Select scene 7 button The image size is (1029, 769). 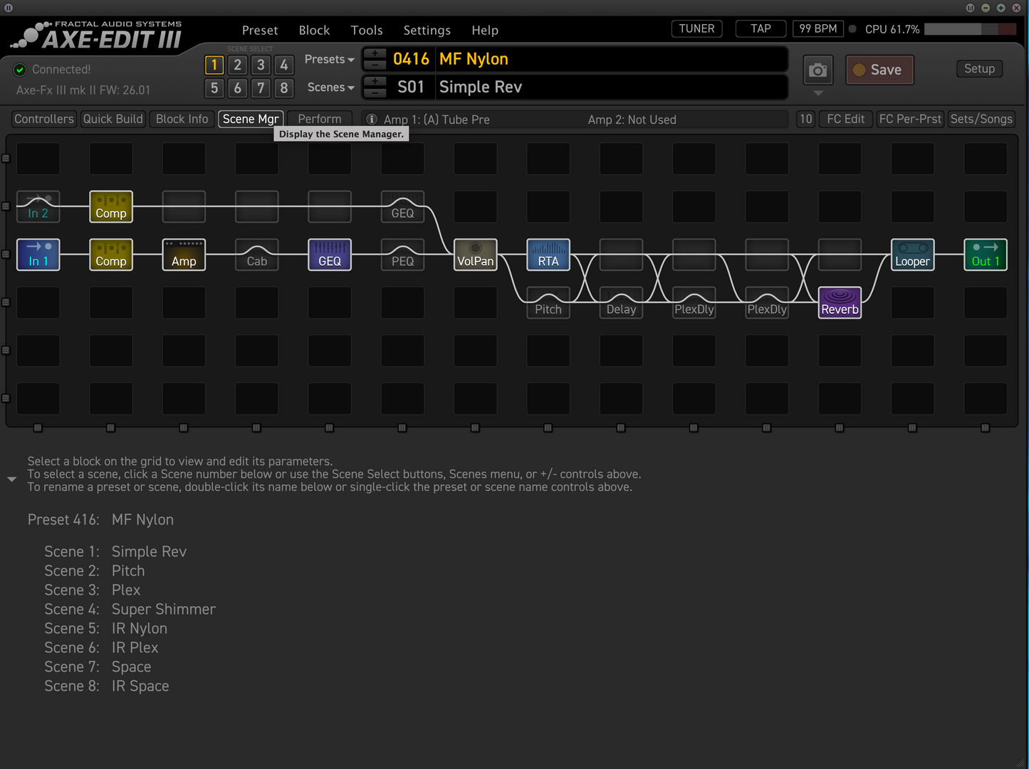point(261,88)
